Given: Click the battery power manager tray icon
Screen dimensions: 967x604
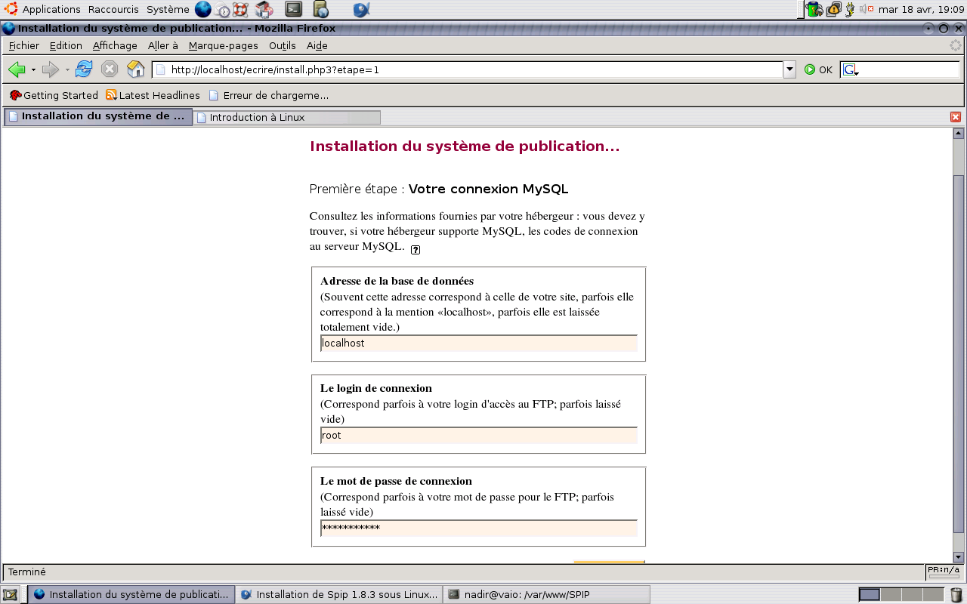Looking at the screenshot, I should point(814,9).
